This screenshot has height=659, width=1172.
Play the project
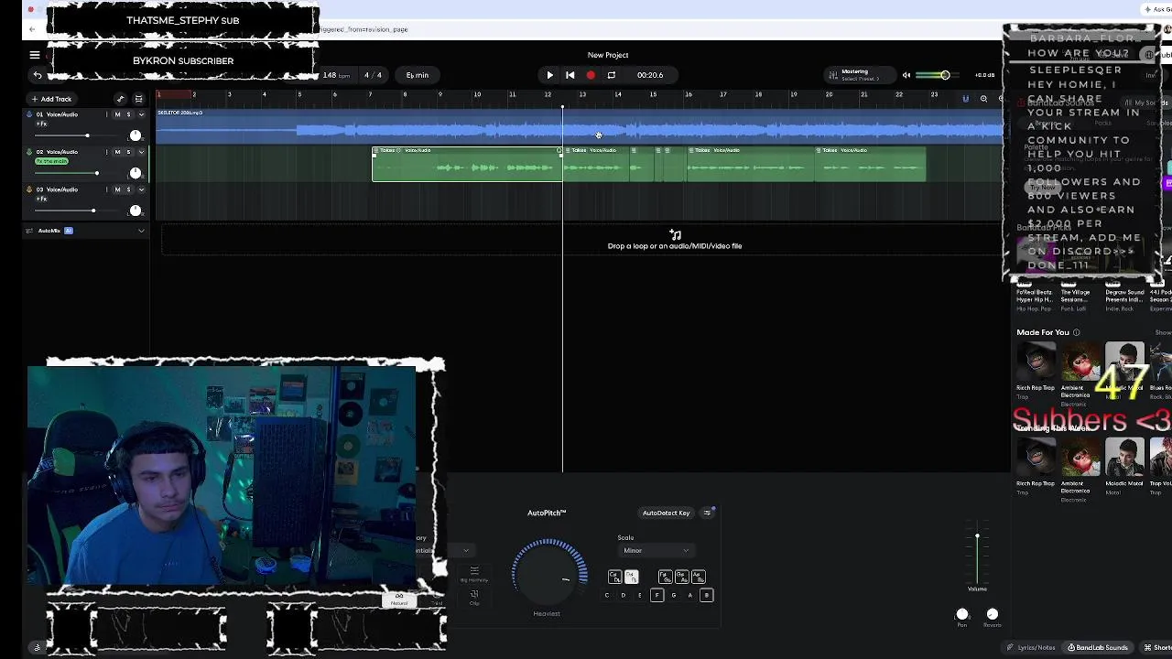point(549,75)
